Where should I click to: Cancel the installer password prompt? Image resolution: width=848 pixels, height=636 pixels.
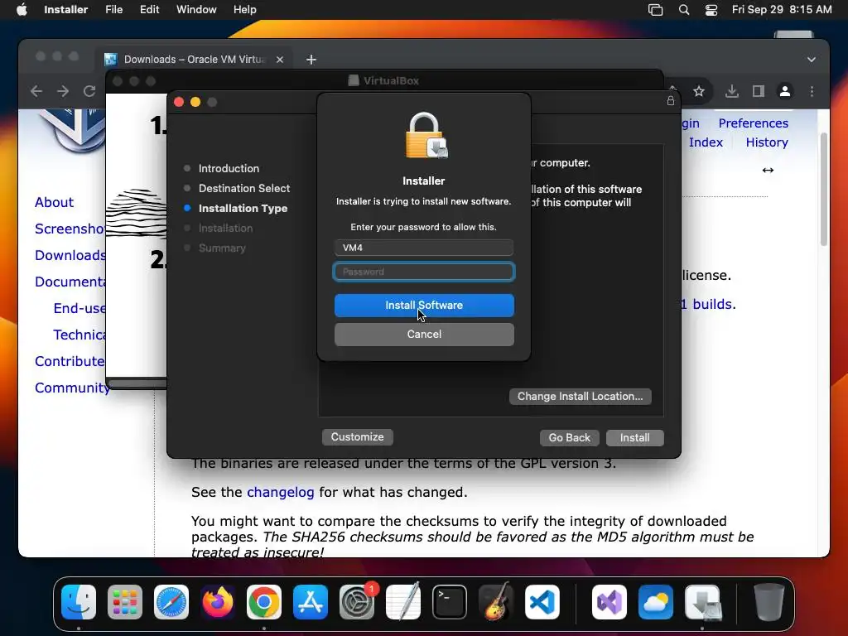click(424, 335)
